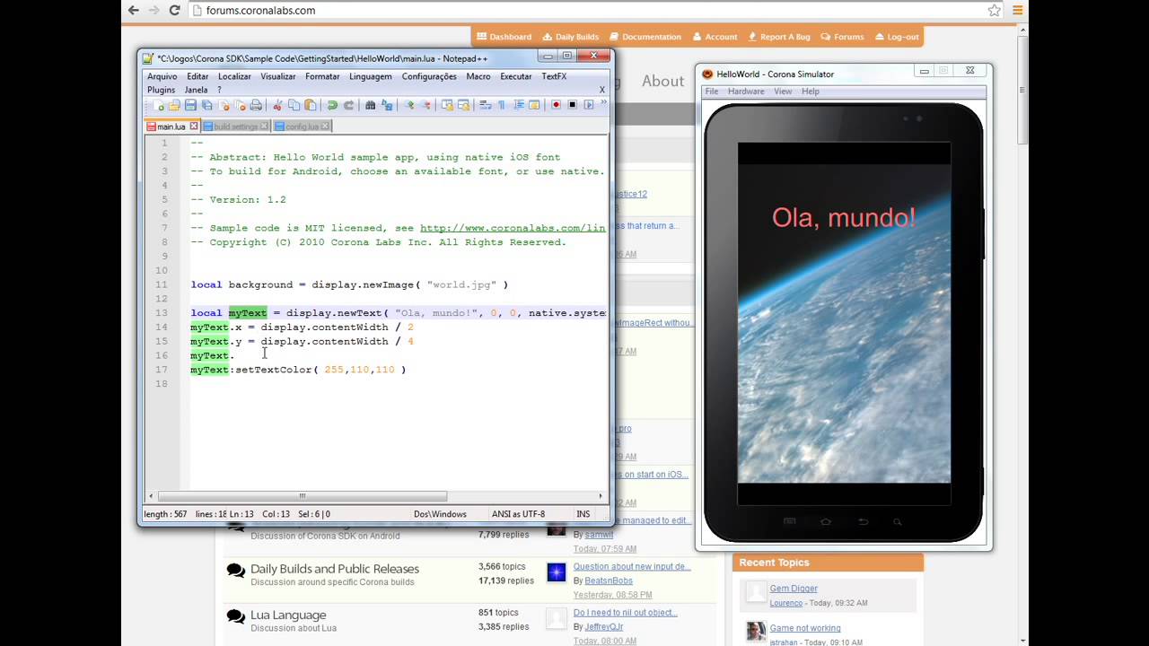This screenshot has height=646, width=1149.
Task: Toggle show all characters pilcrow icon
Action: (502, 105)
